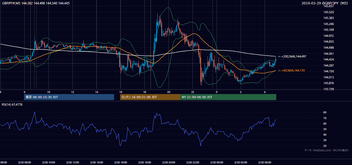Select the ロンドン 16:00-21:00 JST session bar
This screenshot has width=352, height=165.
[150, 97]
